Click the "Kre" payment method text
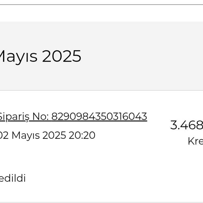Image resolution: width=203 pixels, height=203 pixels. click(195, 141)
